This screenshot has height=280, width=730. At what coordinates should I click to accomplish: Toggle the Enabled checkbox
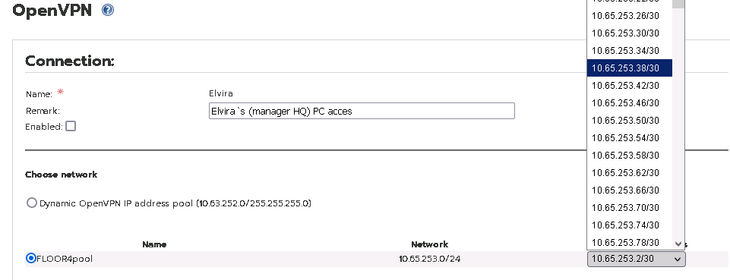click(x=71, y=126)
